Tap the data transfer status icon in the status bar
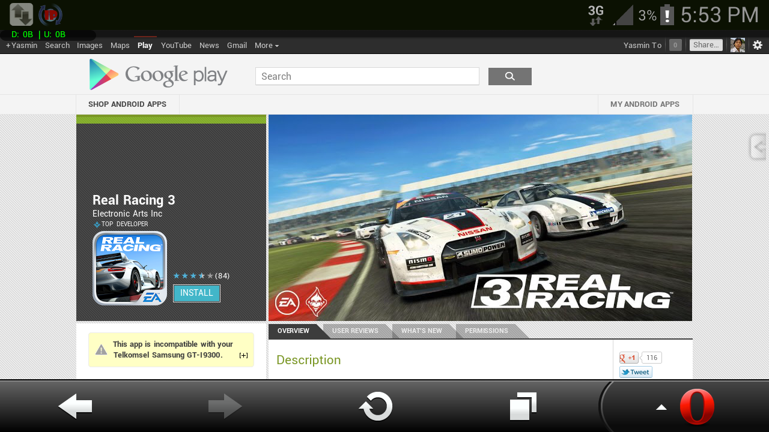The height and width of the screenshot is (432, 769). pos(21,14)
